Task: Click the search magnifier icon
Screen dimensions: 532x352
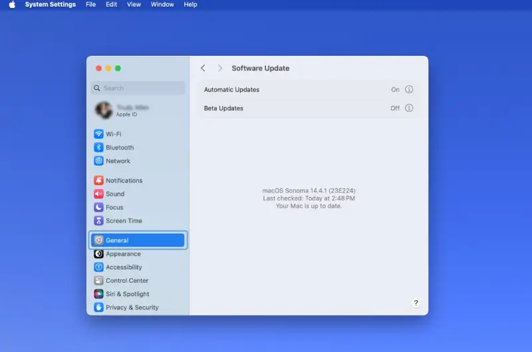Action: click(97, 88)
